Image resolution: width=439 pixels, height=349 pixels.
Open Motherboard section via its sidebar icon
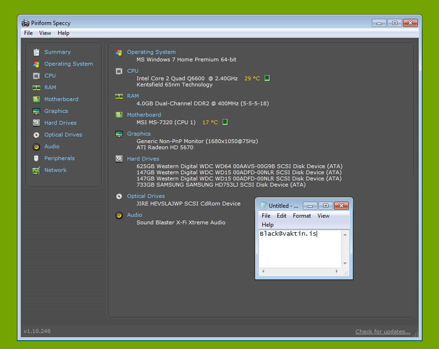(x=36, y=99)
